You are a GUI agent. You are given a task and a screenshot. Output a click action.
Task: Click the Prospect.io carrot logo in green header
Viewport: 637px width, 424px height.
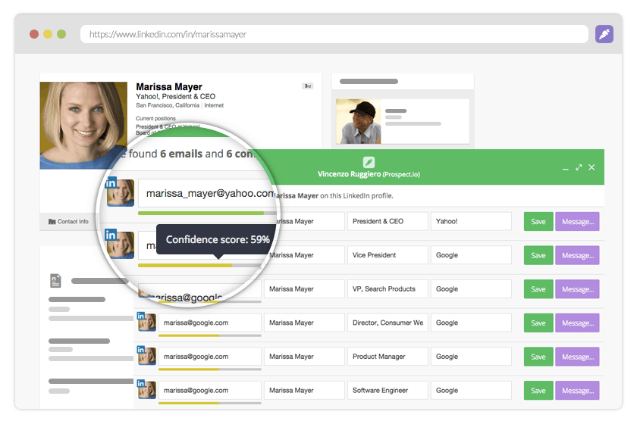click(x=369, y=162)
